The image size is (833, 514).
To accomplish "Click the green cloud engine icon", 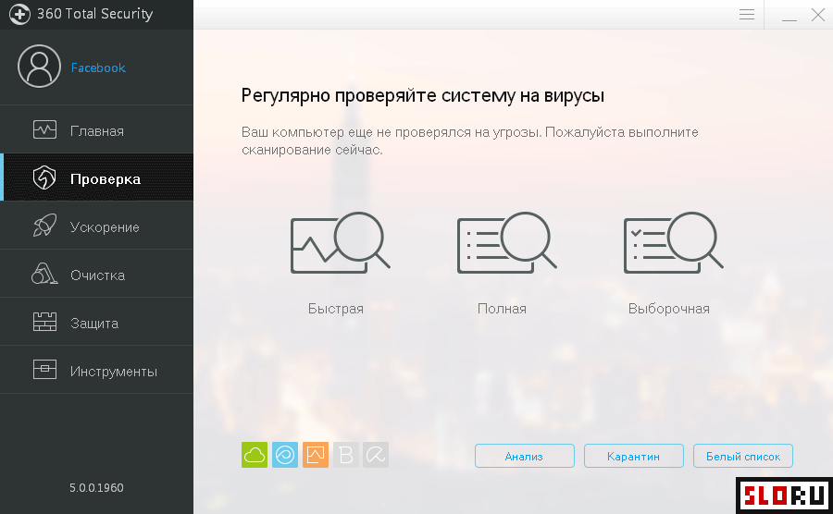I will (x=255, y=455).
